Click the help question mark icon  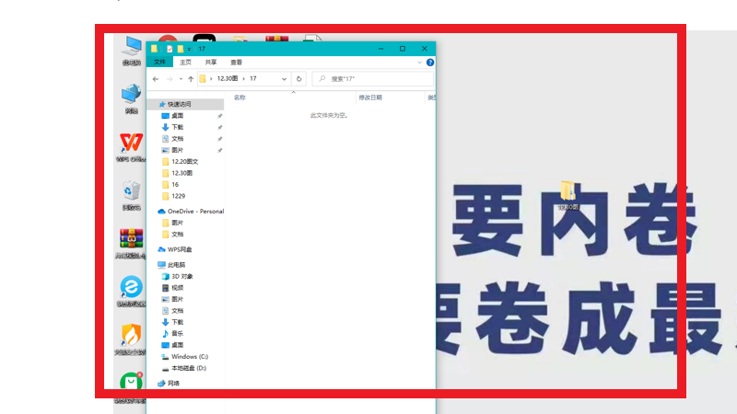[x=430, y=63]
